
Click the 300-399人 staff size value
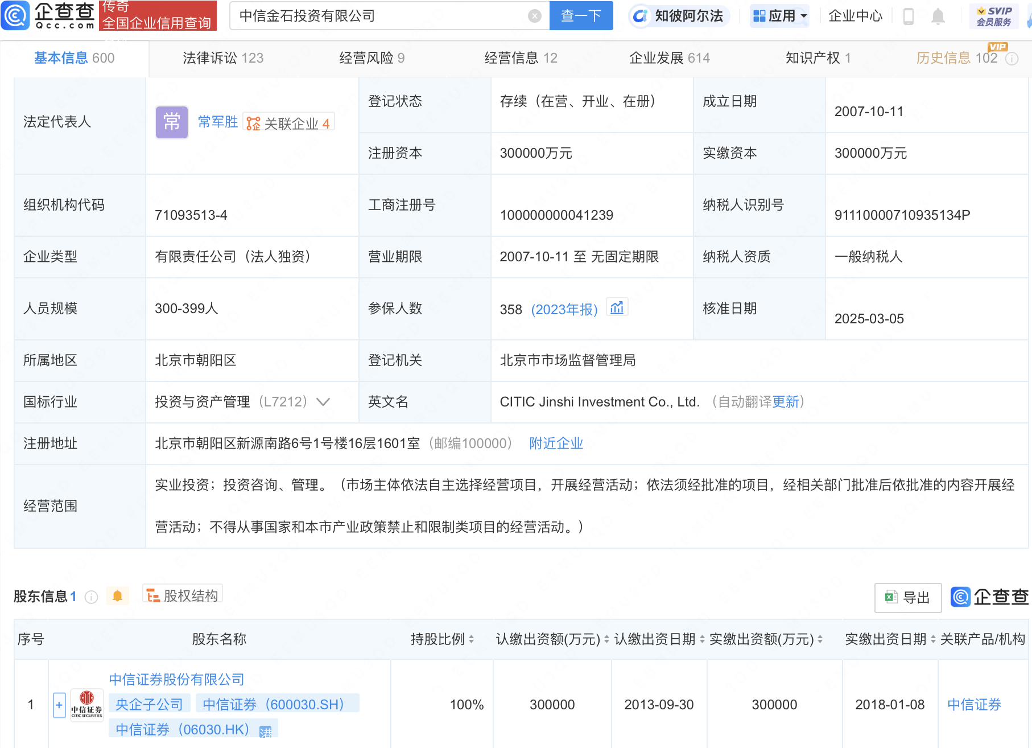pyautogui.click(x=186, y=309)
